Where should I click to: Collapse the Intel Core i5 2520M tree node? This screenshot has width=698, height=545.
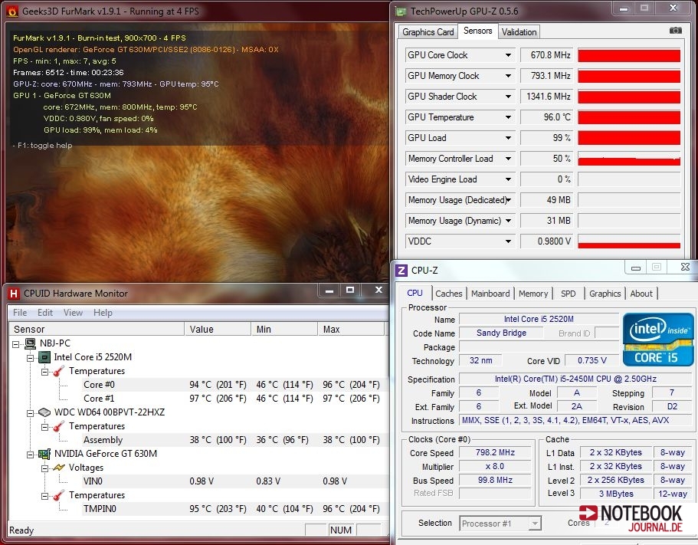tap(31, 358)
